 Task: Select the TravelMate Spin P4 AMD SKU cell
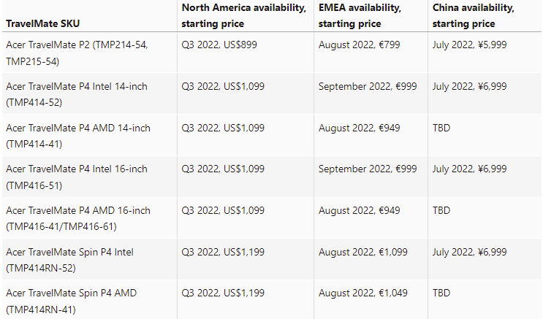(71, 300)
